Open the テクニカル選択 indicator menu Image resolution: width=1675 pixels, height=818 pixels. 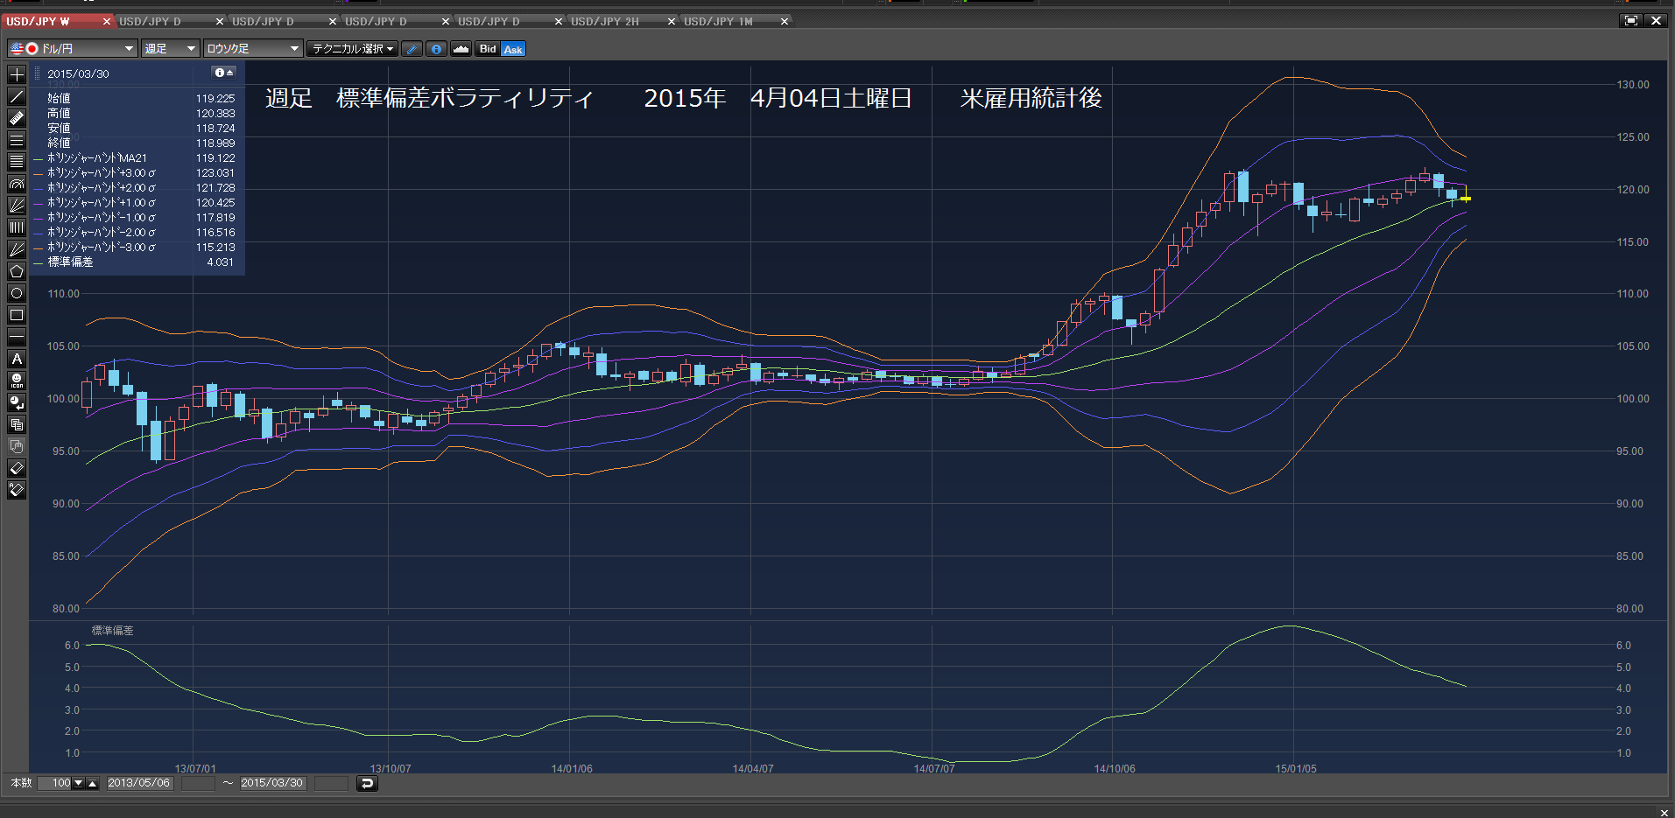click(352, 49)
